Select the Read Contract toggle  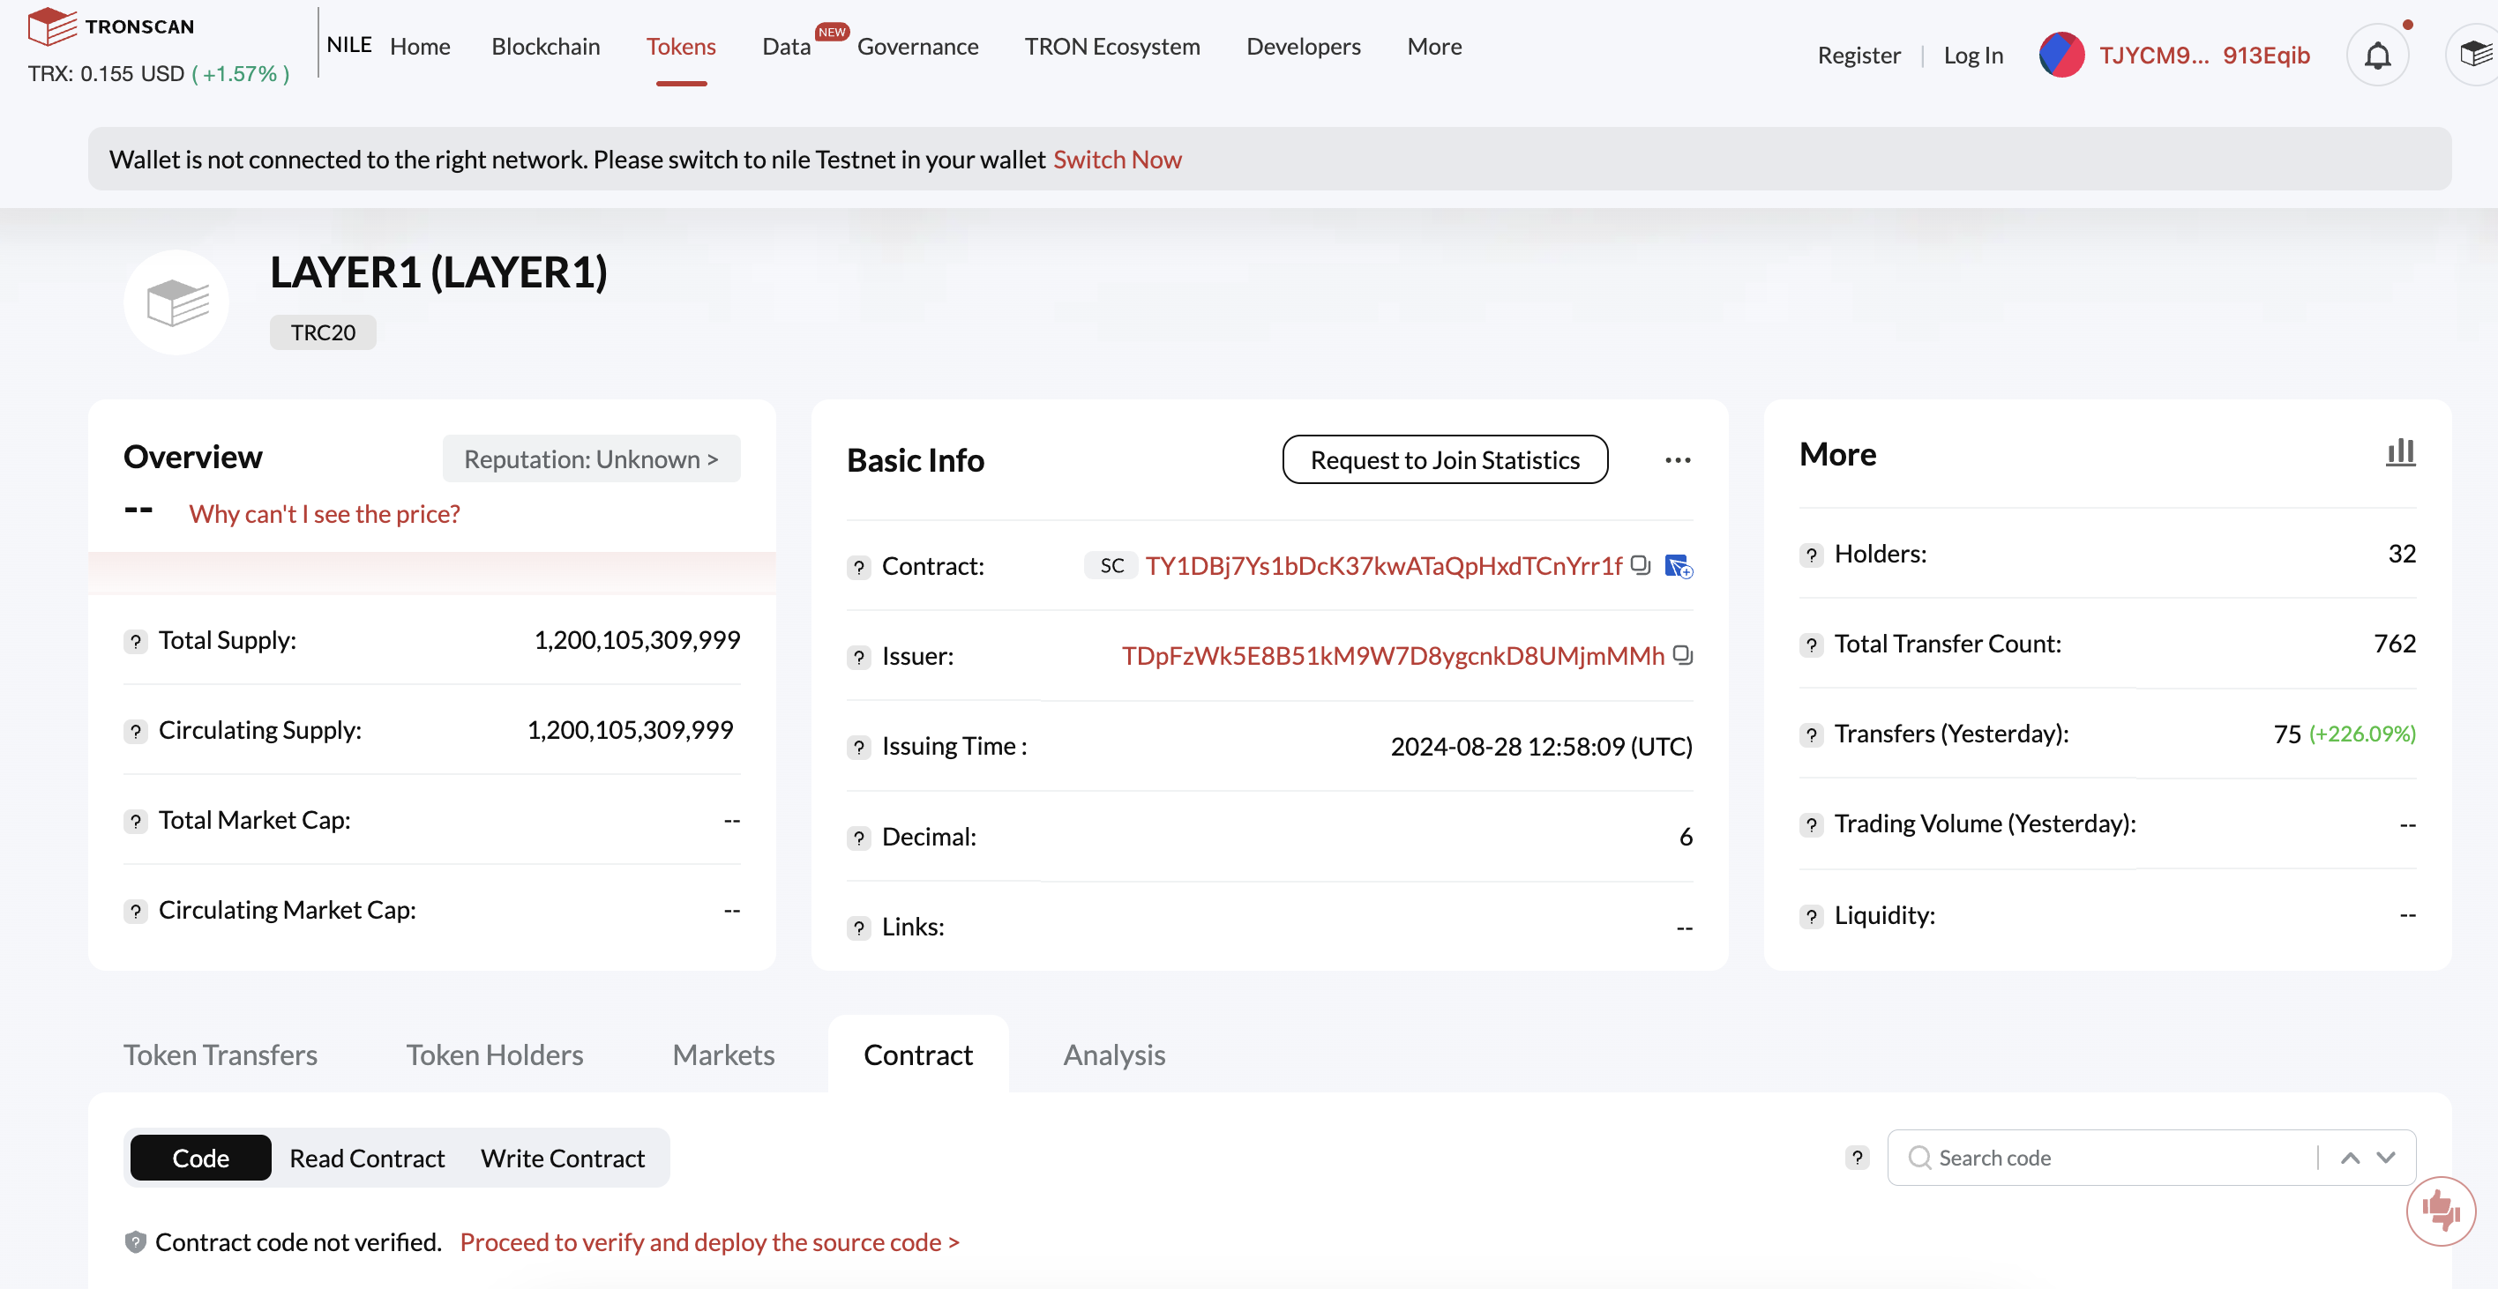pos(367,1159)
